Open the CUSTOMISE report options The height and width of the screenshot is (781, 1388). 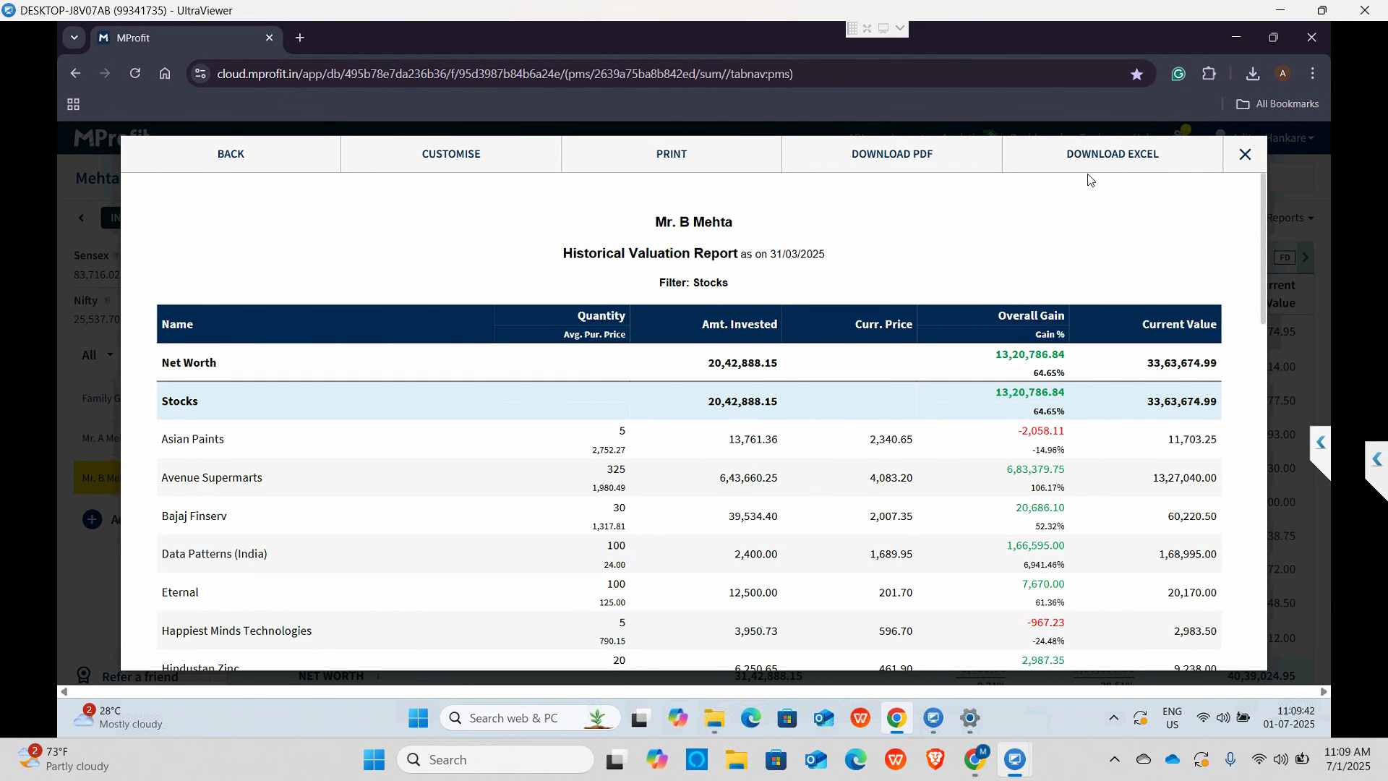451,154
